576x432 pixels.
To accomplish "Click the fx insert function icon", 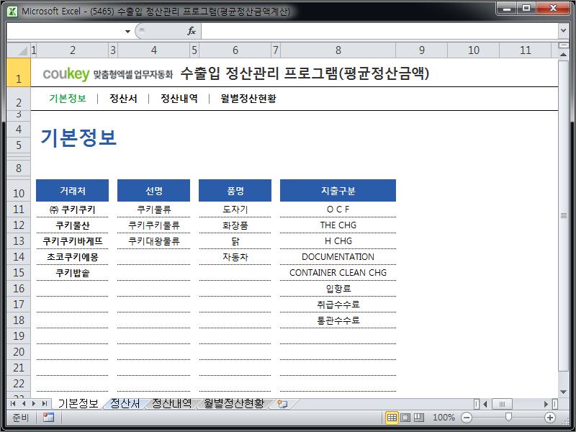I will coord(192,31).
